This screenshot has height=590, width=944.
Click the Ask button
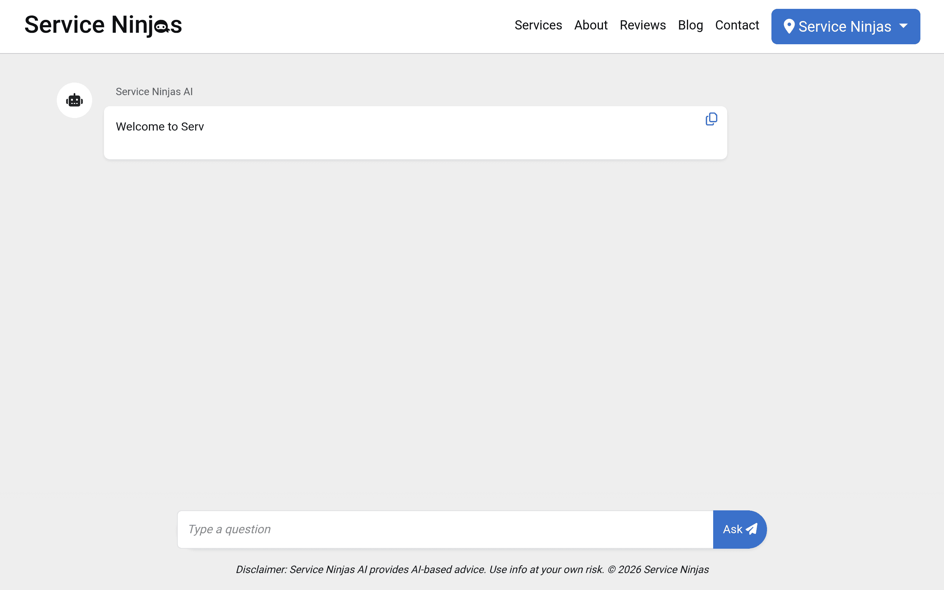click(x=740, y=530)
